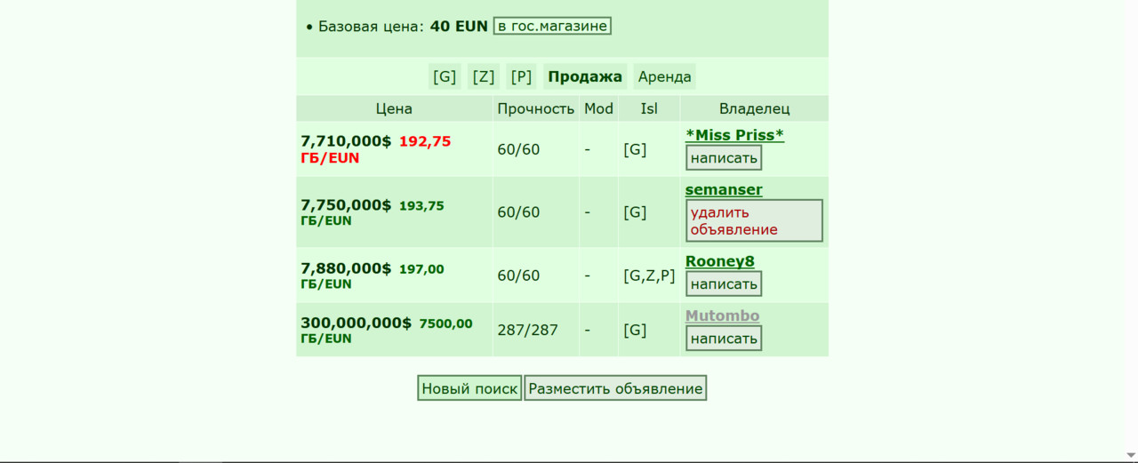This screenshot has width=1138, height=463.
Task: Click the price 7,710,000$
Action: (346, 141)
